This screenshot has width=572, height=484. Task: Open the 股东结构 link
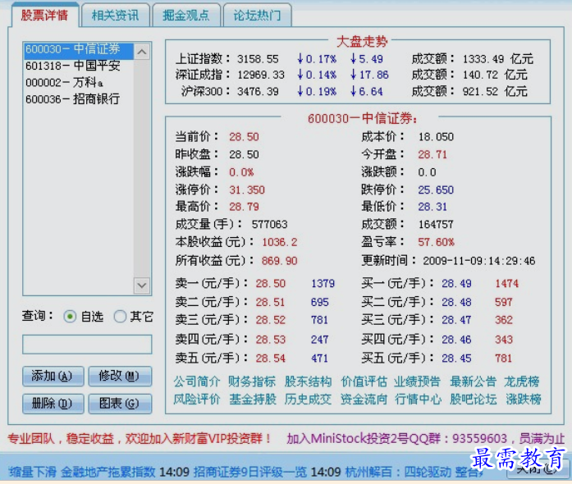(309, 381)
